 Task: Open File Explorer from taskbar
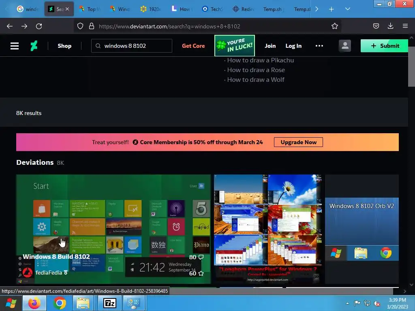pos(83,303)
